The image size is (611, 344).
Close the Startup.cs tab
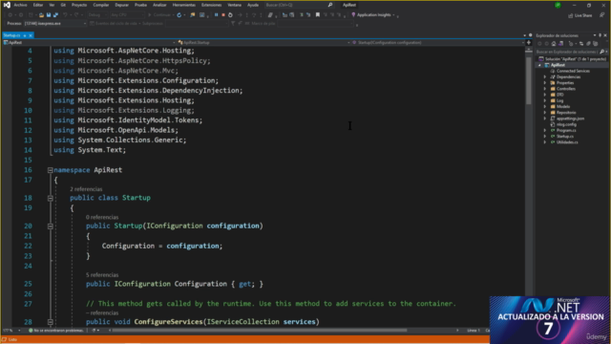[x=31, y=35]
